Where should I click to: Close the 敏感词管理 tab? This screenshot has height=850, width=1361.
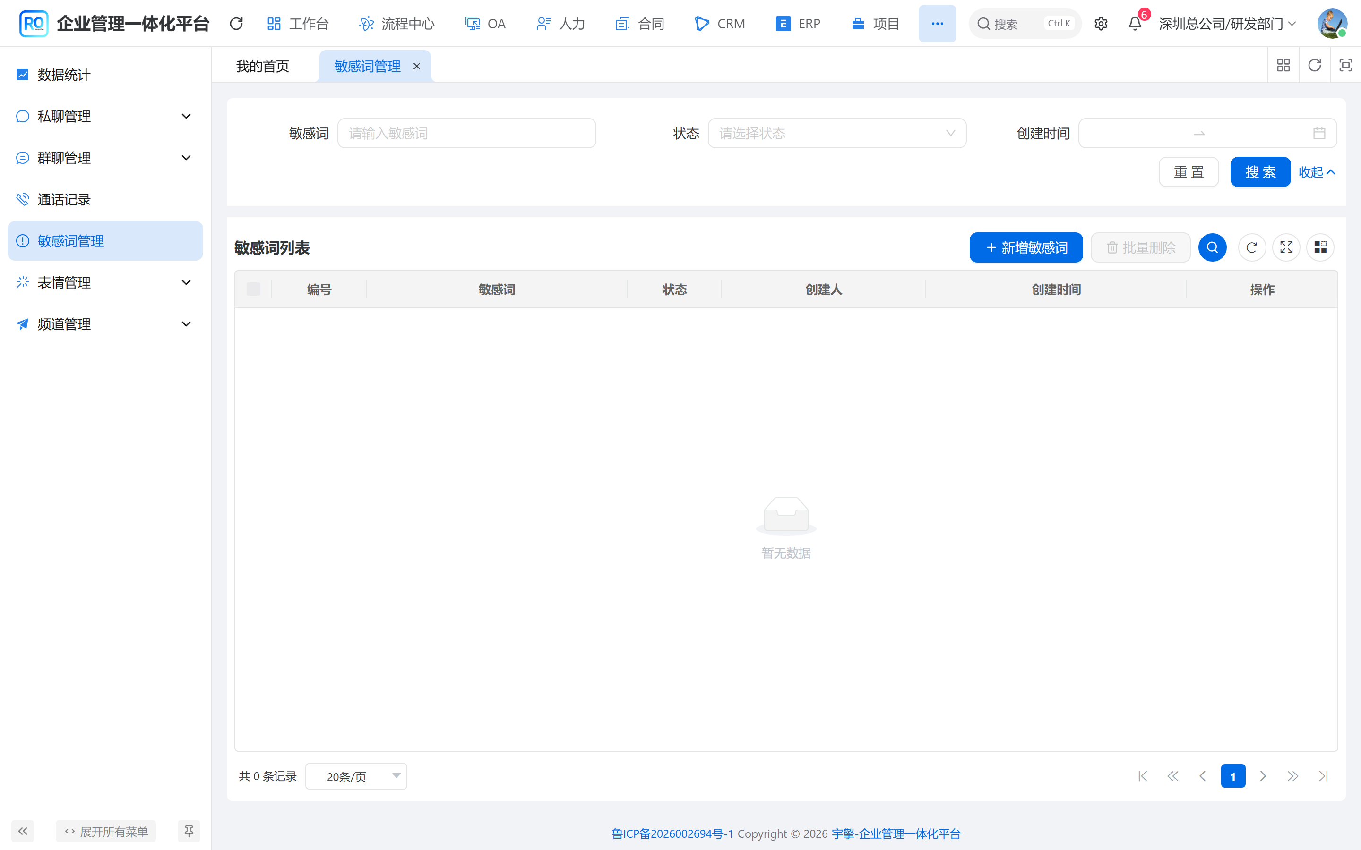(417, 66)
